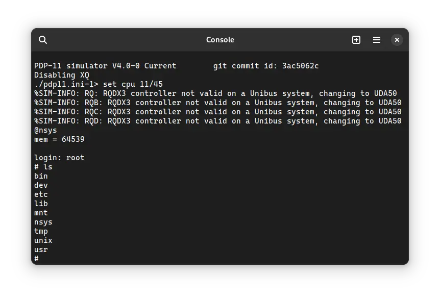Image resolution: width=440 pixels, height=299 pixels.
Task: Click the Console title bar text
Action: [x=220, y=39]
